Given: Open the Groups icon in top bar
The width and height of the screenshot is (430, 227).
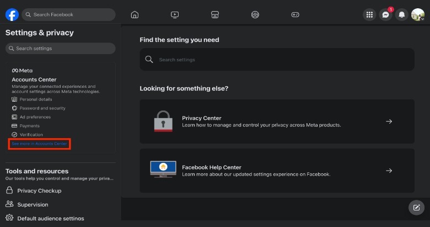Looking at the screenshot, I should (x=255, y=14).
